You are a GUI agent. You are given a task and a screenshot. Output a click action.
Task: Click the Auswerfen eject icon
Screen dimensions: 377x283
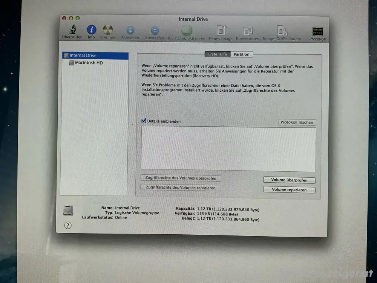(155, 31)
